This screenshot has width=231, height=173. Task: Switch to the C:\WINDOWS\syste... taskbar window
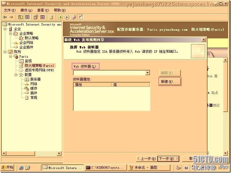(106, 168)
